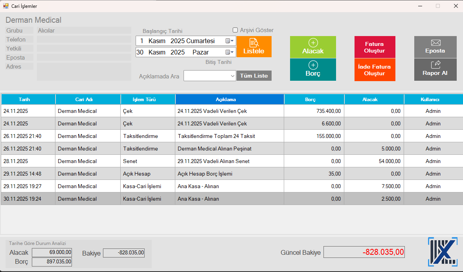
Task: Open the end date calendar dropdown
Action: point(230,52)
